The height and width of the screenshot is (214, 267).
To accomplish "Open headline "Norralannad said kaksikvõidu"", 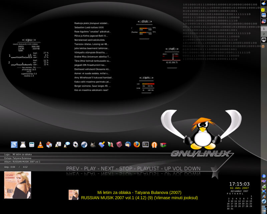I will click(89, 40).
